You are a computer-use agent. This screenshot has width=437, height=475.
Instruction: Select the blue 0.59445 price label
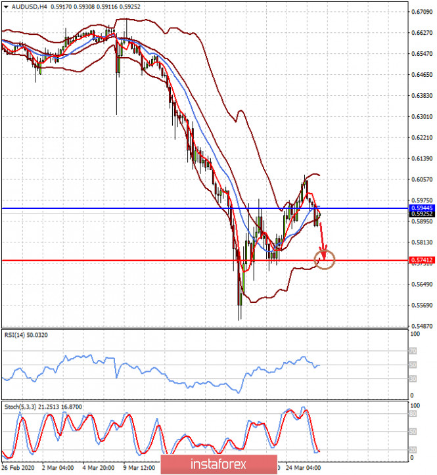[x=422, y=208]
